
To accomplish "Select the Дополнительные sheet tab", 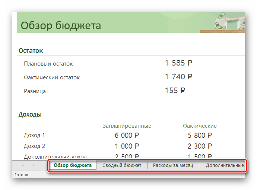I will pos(225,165).
